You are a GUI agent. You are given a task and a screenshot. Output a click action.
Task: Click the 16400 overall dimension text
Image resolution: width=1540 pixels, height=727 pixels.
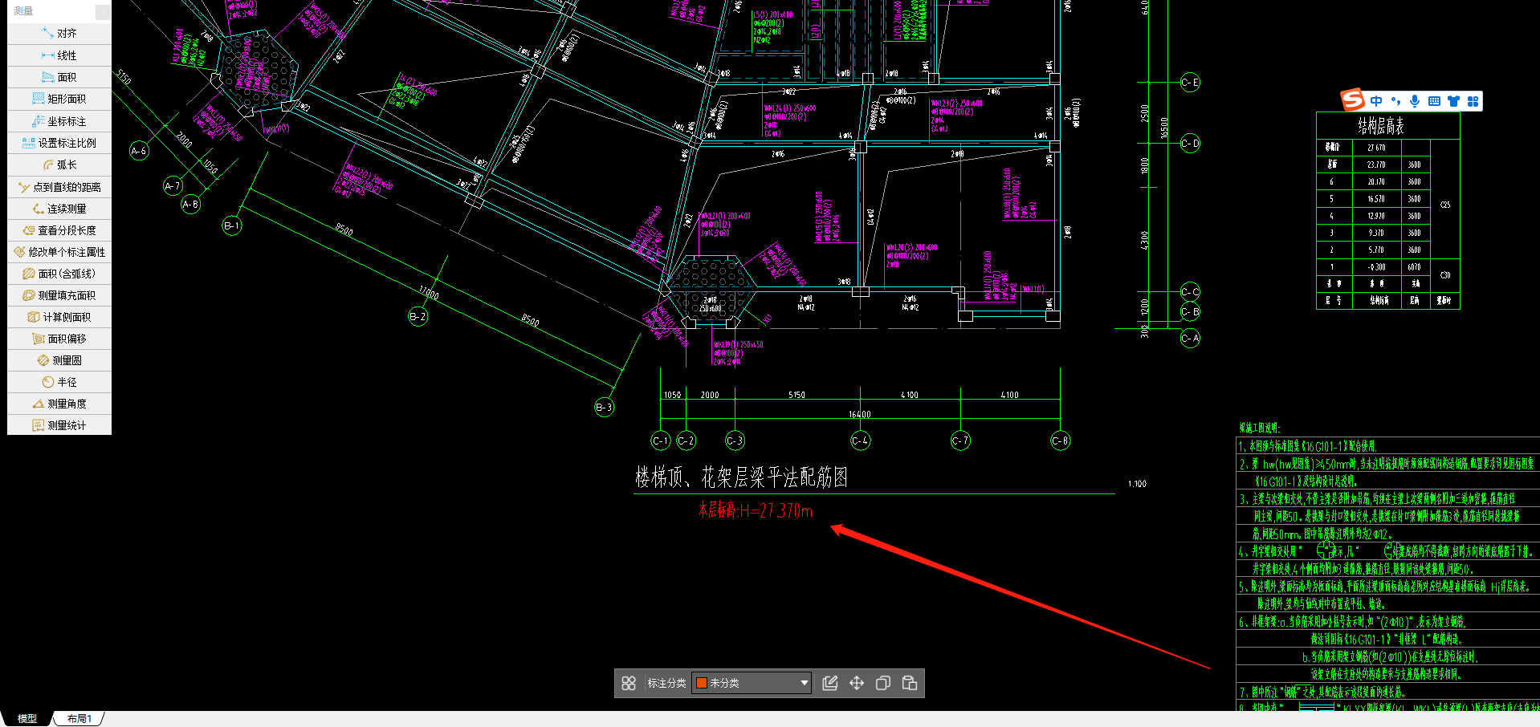click(859, 414)
